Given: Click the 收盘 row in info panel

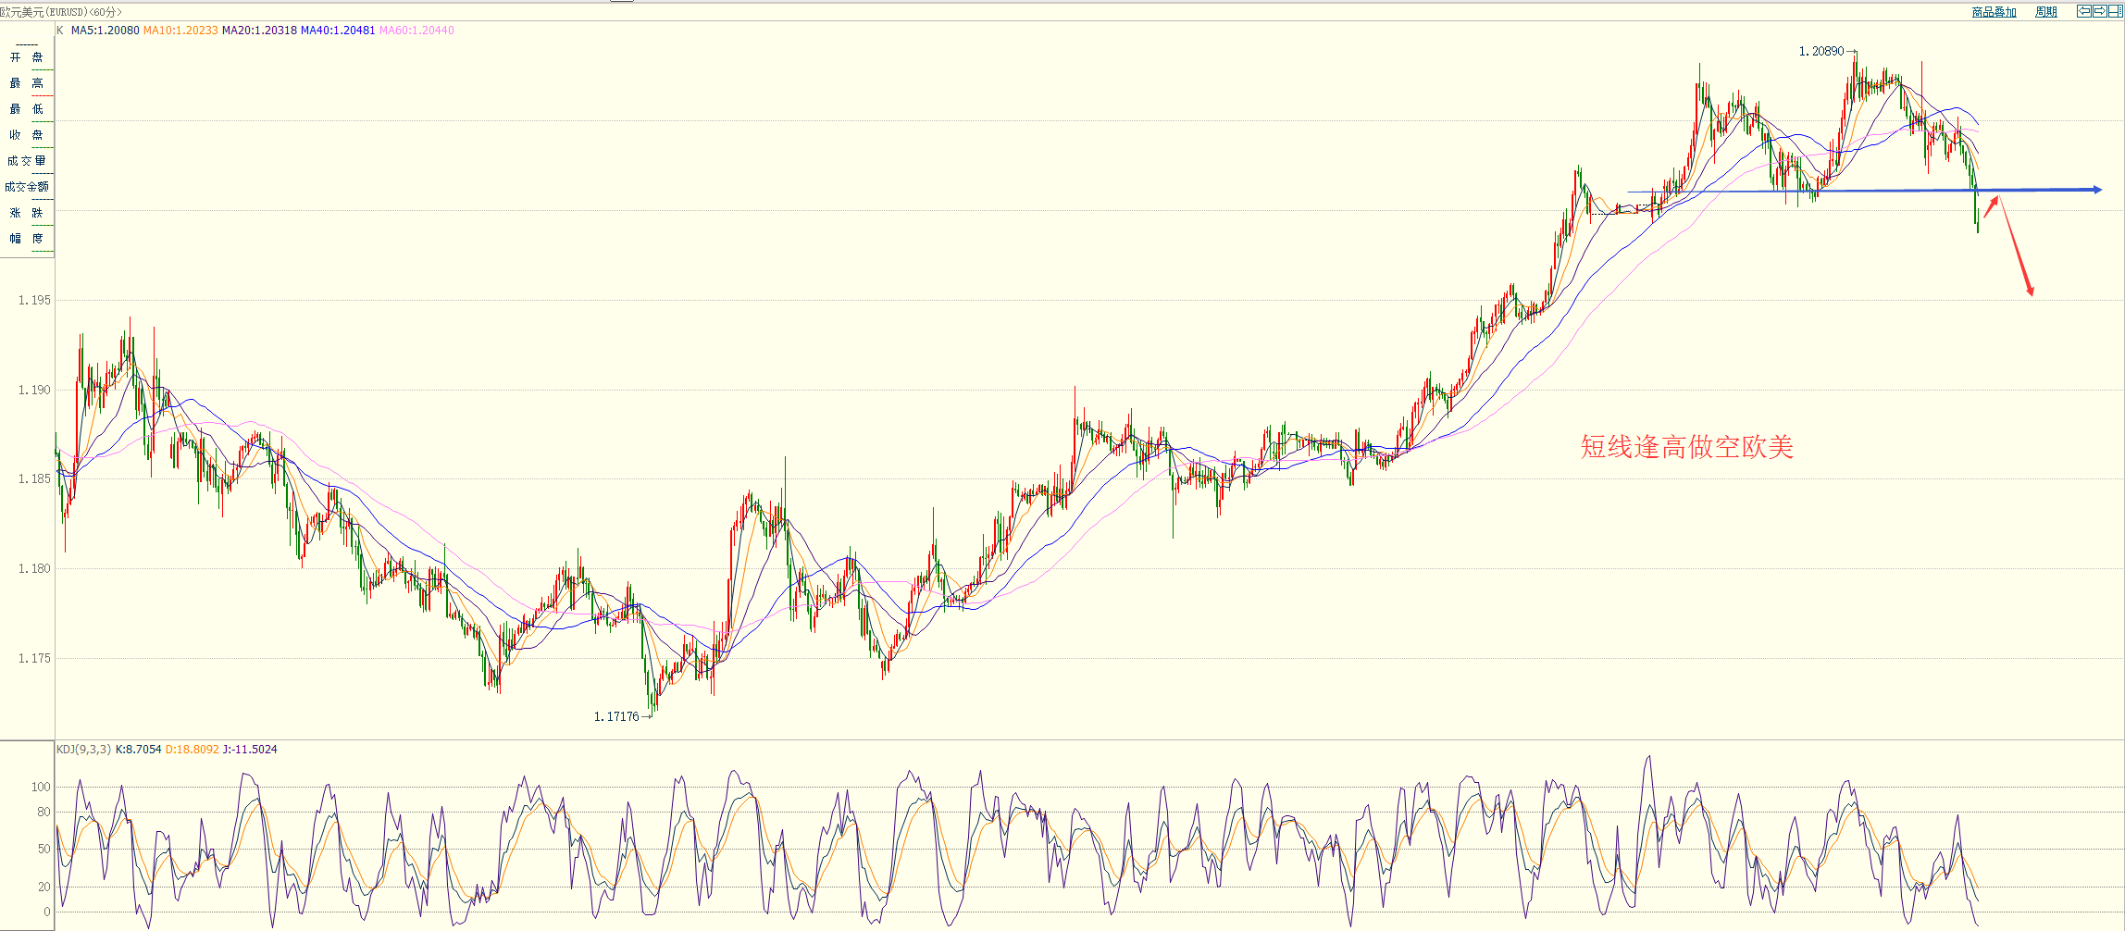Looking at the screenshot, I should pos(27,135).
